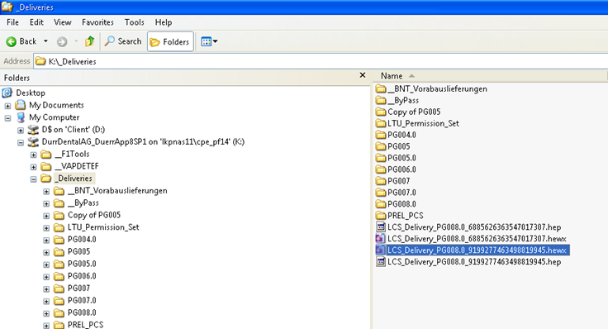Screen dimensions: 608x329
Task: Select PG005.0 in the folder tree
Action: point(82,264)
